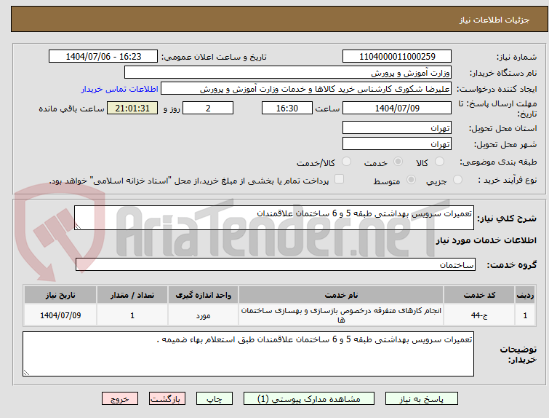Viewport: 549px width, 418px height.
Task: Click the گروه خدمت field ساختمان
Action: 276,264
